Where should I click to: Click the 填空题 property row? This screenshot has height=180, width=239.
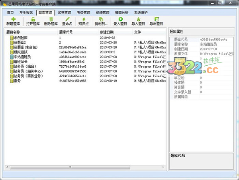click(202, 78)
